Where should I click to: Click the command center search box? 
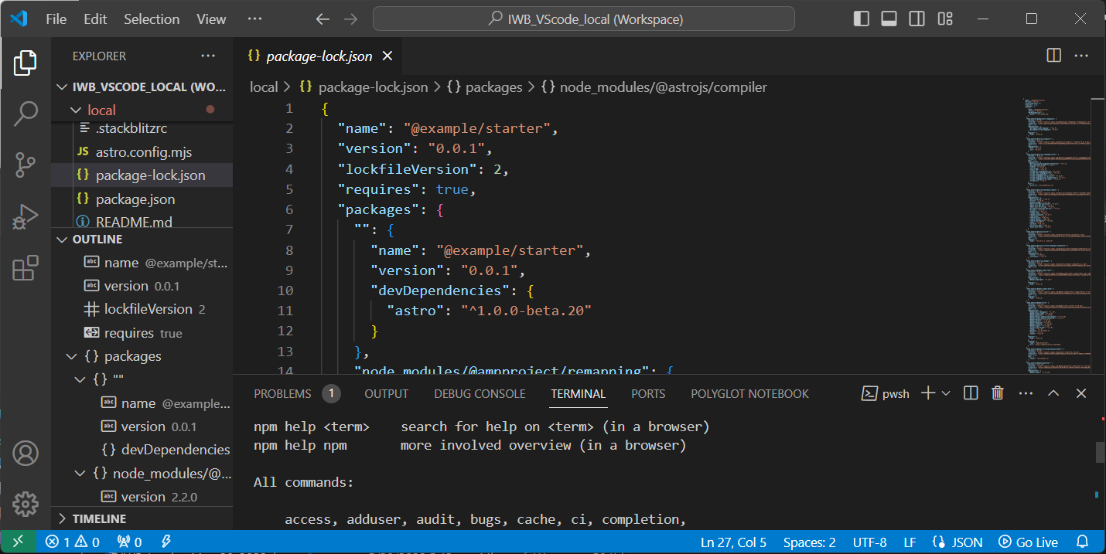pyautogui.click(x=584, y=19)
